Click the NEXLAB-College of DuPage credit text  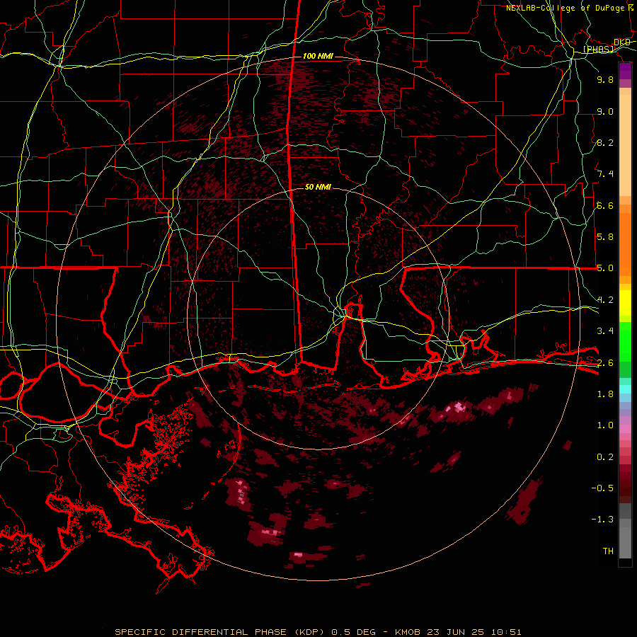pyautogui.click(x=570, y=8)
